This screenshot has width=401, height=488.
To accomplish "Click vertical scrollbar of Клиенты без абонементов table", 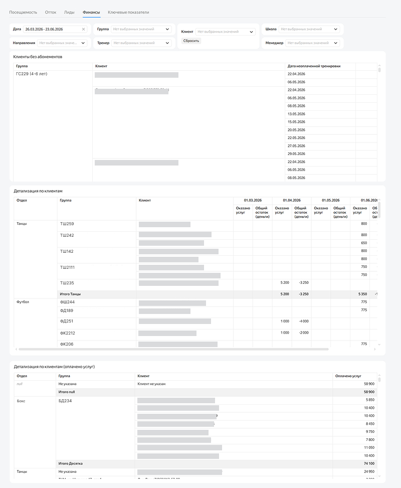I will 379,70.
